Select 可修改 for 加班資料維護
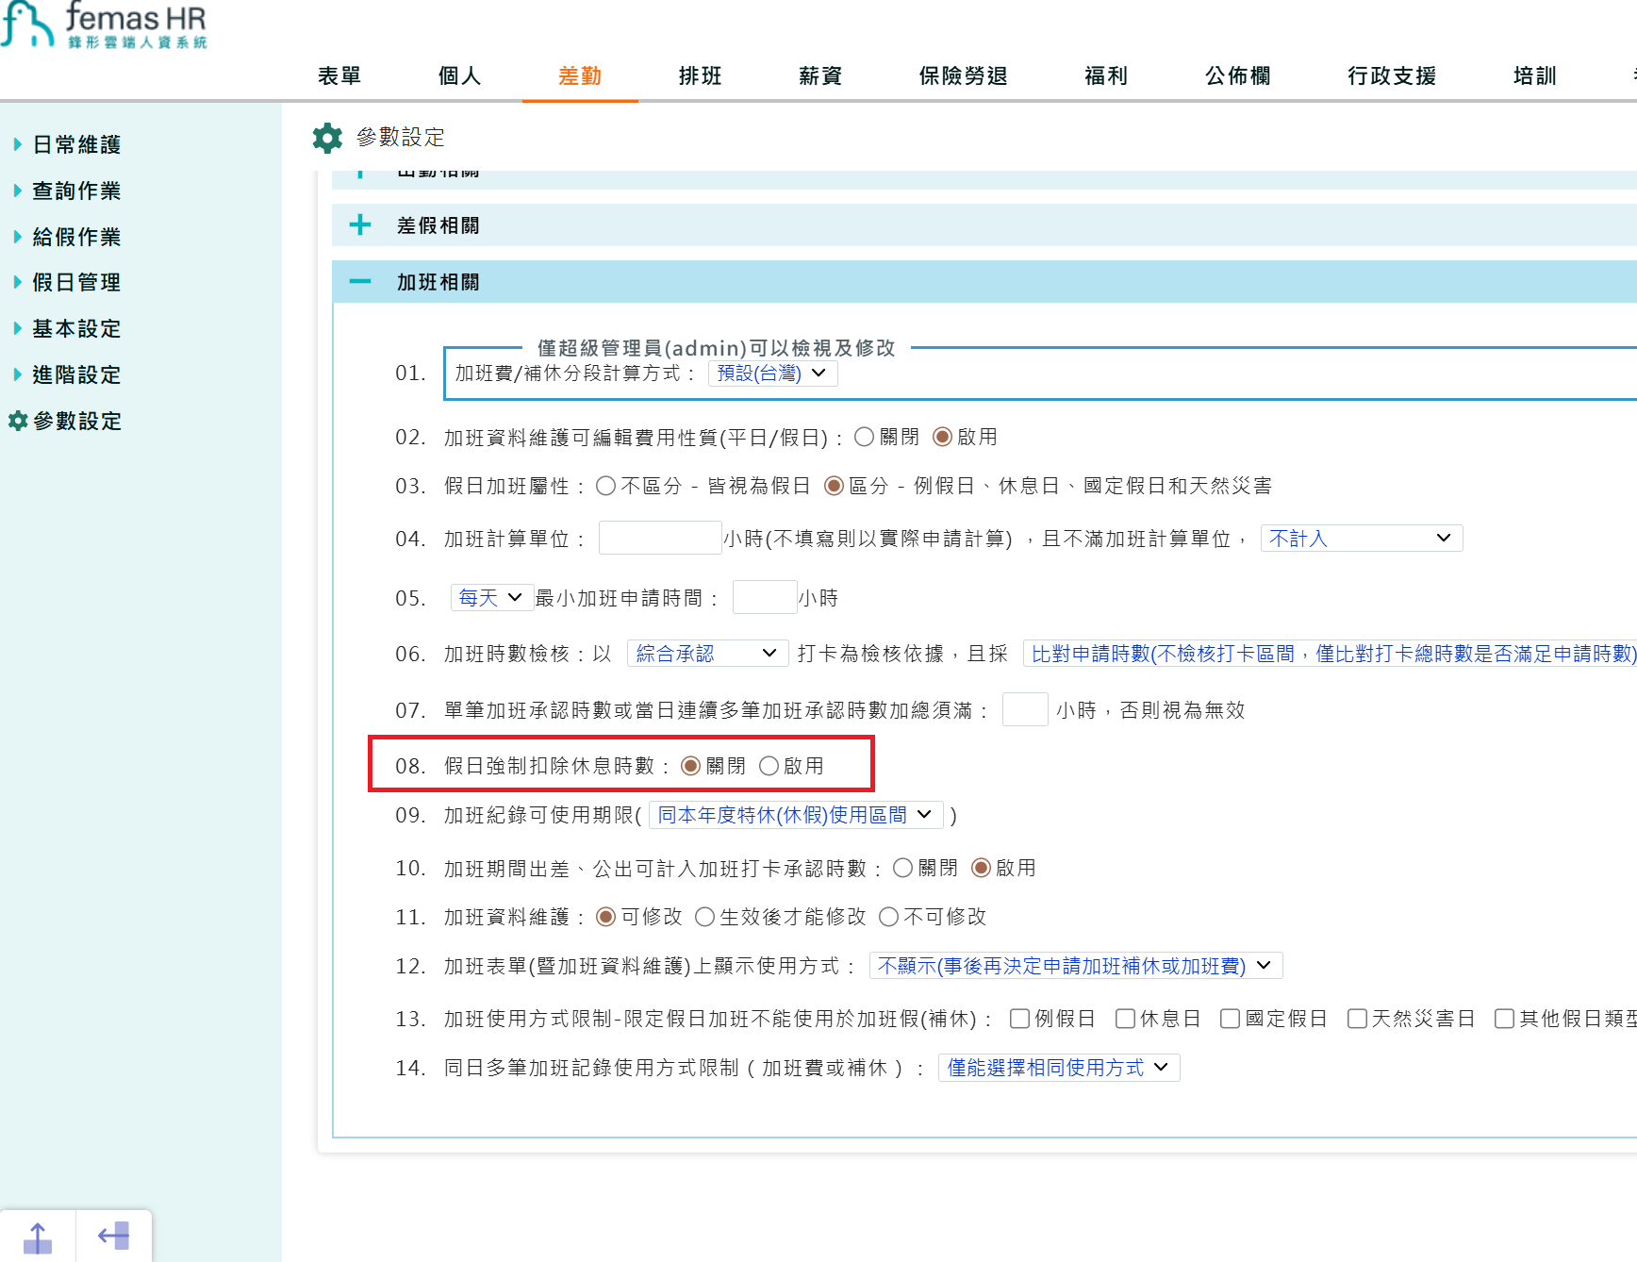The height and width of the screenshot is (1262, 1637). click(x=605, y=917)
